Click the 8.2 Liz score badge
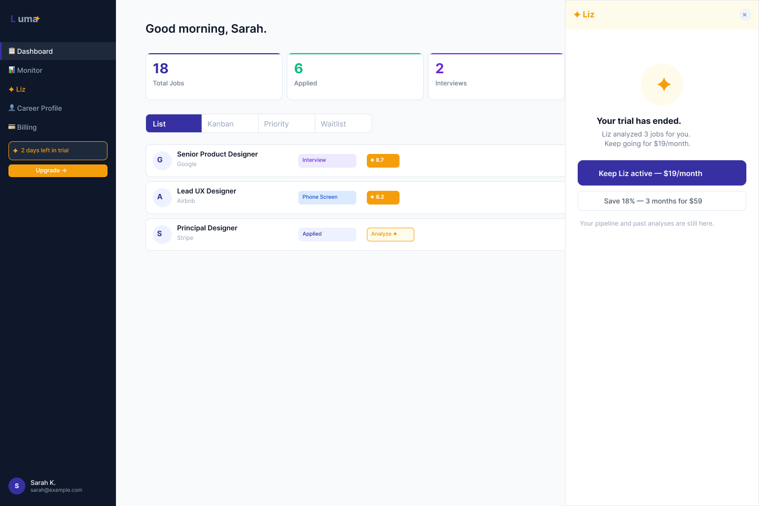The image size is (759, 506). [383, 198]
